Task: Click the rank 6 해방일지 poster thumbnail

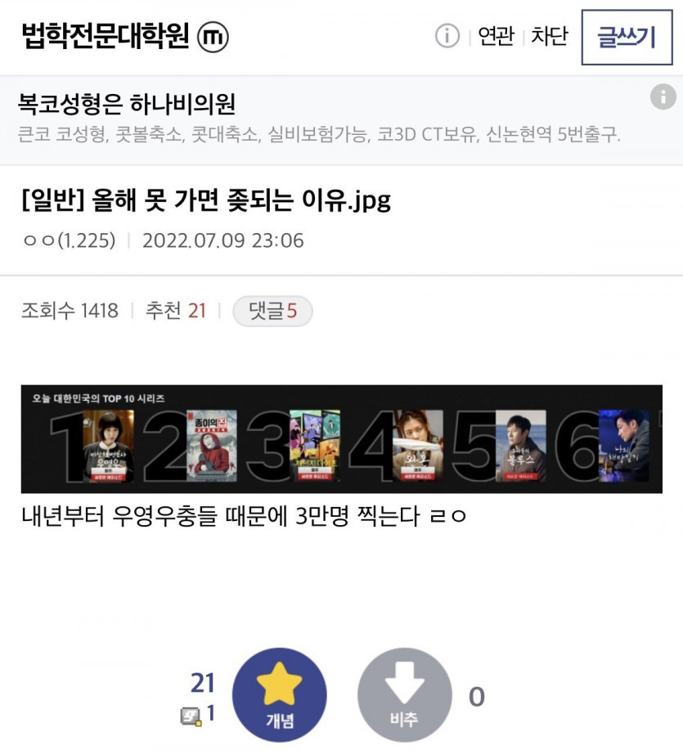Action: point(624,446)
